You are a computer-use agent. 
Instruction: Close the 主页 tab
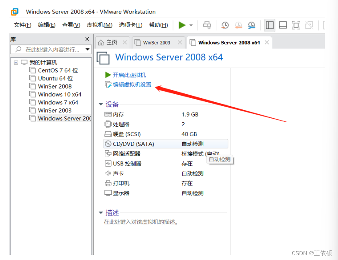pyautogui.click(x=124, y=42)
